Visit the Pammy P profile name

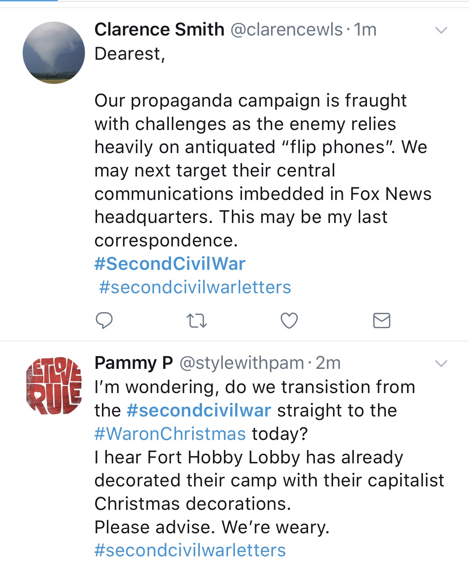click(134, 363)
